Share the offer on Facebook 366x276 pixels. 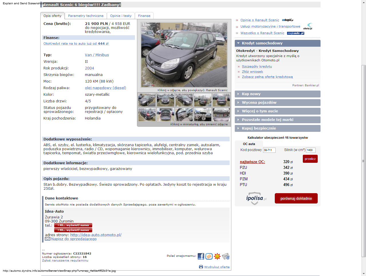(201, 256)
